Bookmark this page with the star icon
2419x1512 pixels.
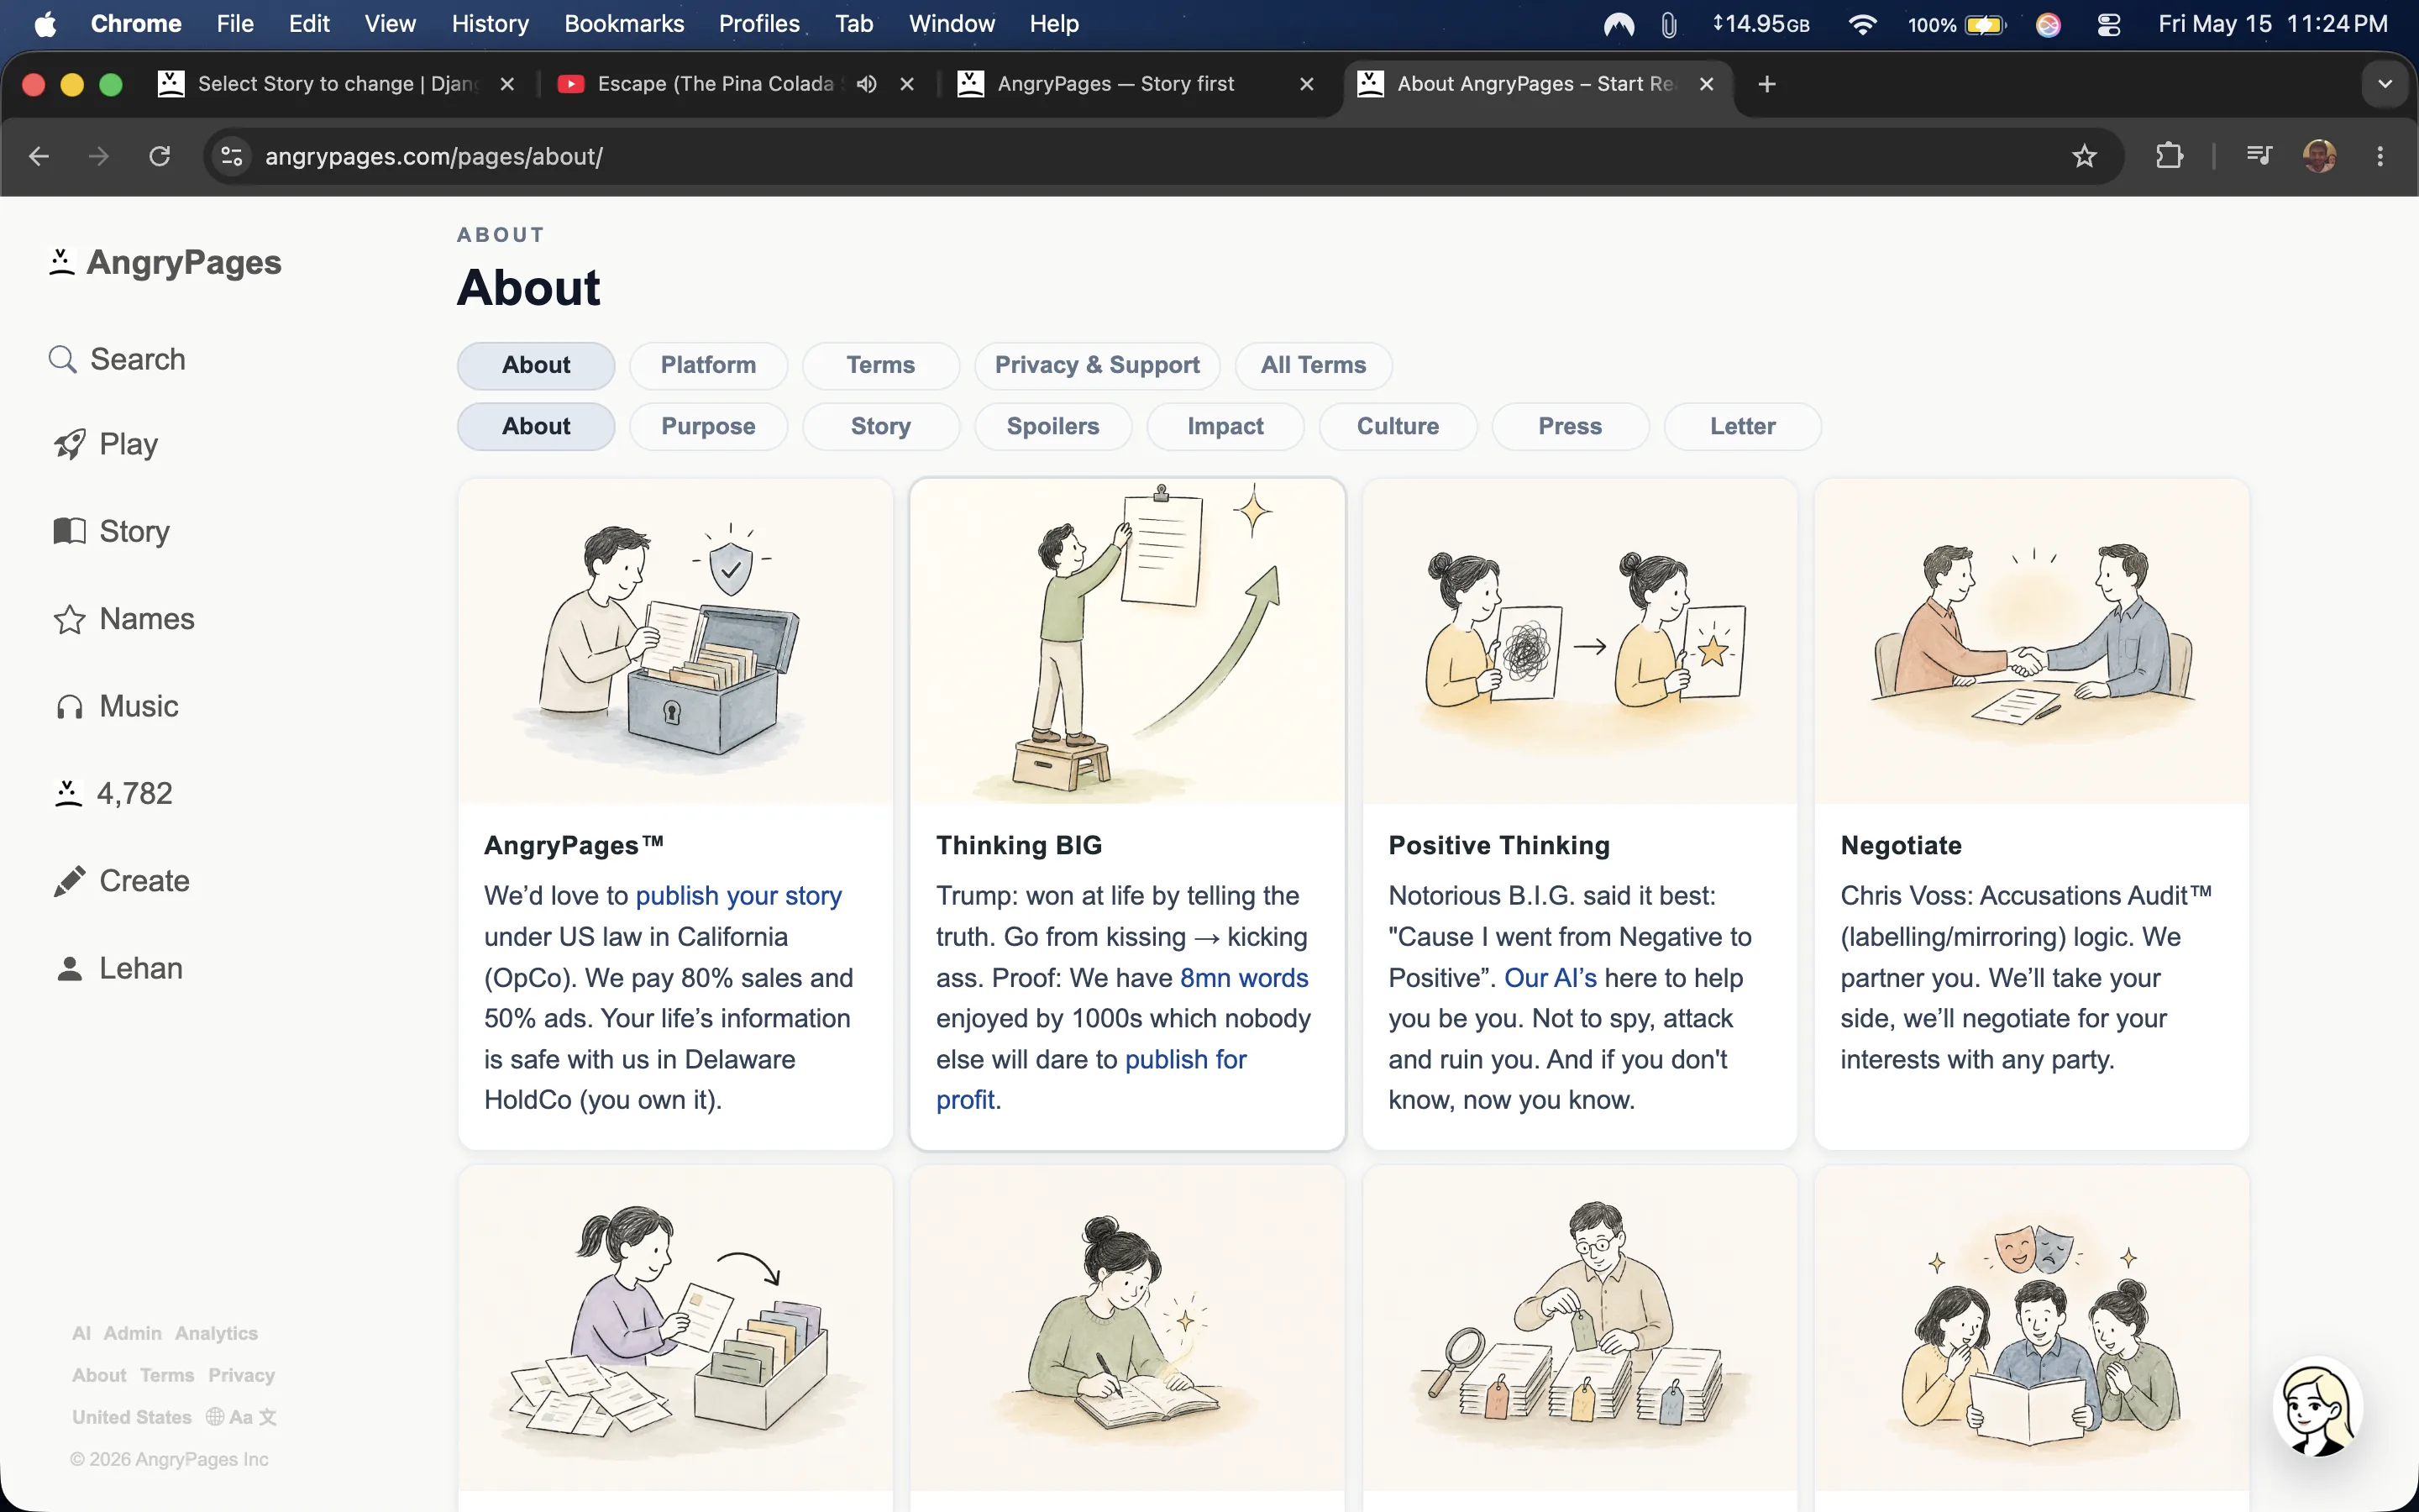click(x=2084, y=156)
